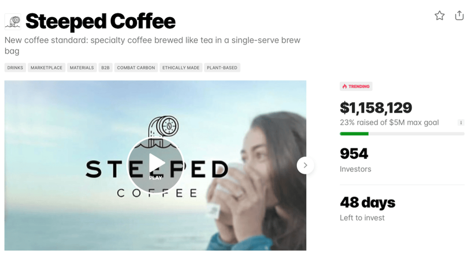Expand the next media slide with the chevron
Screen dimensions: 476x255
pyautogui.click(x=305, y=165)
